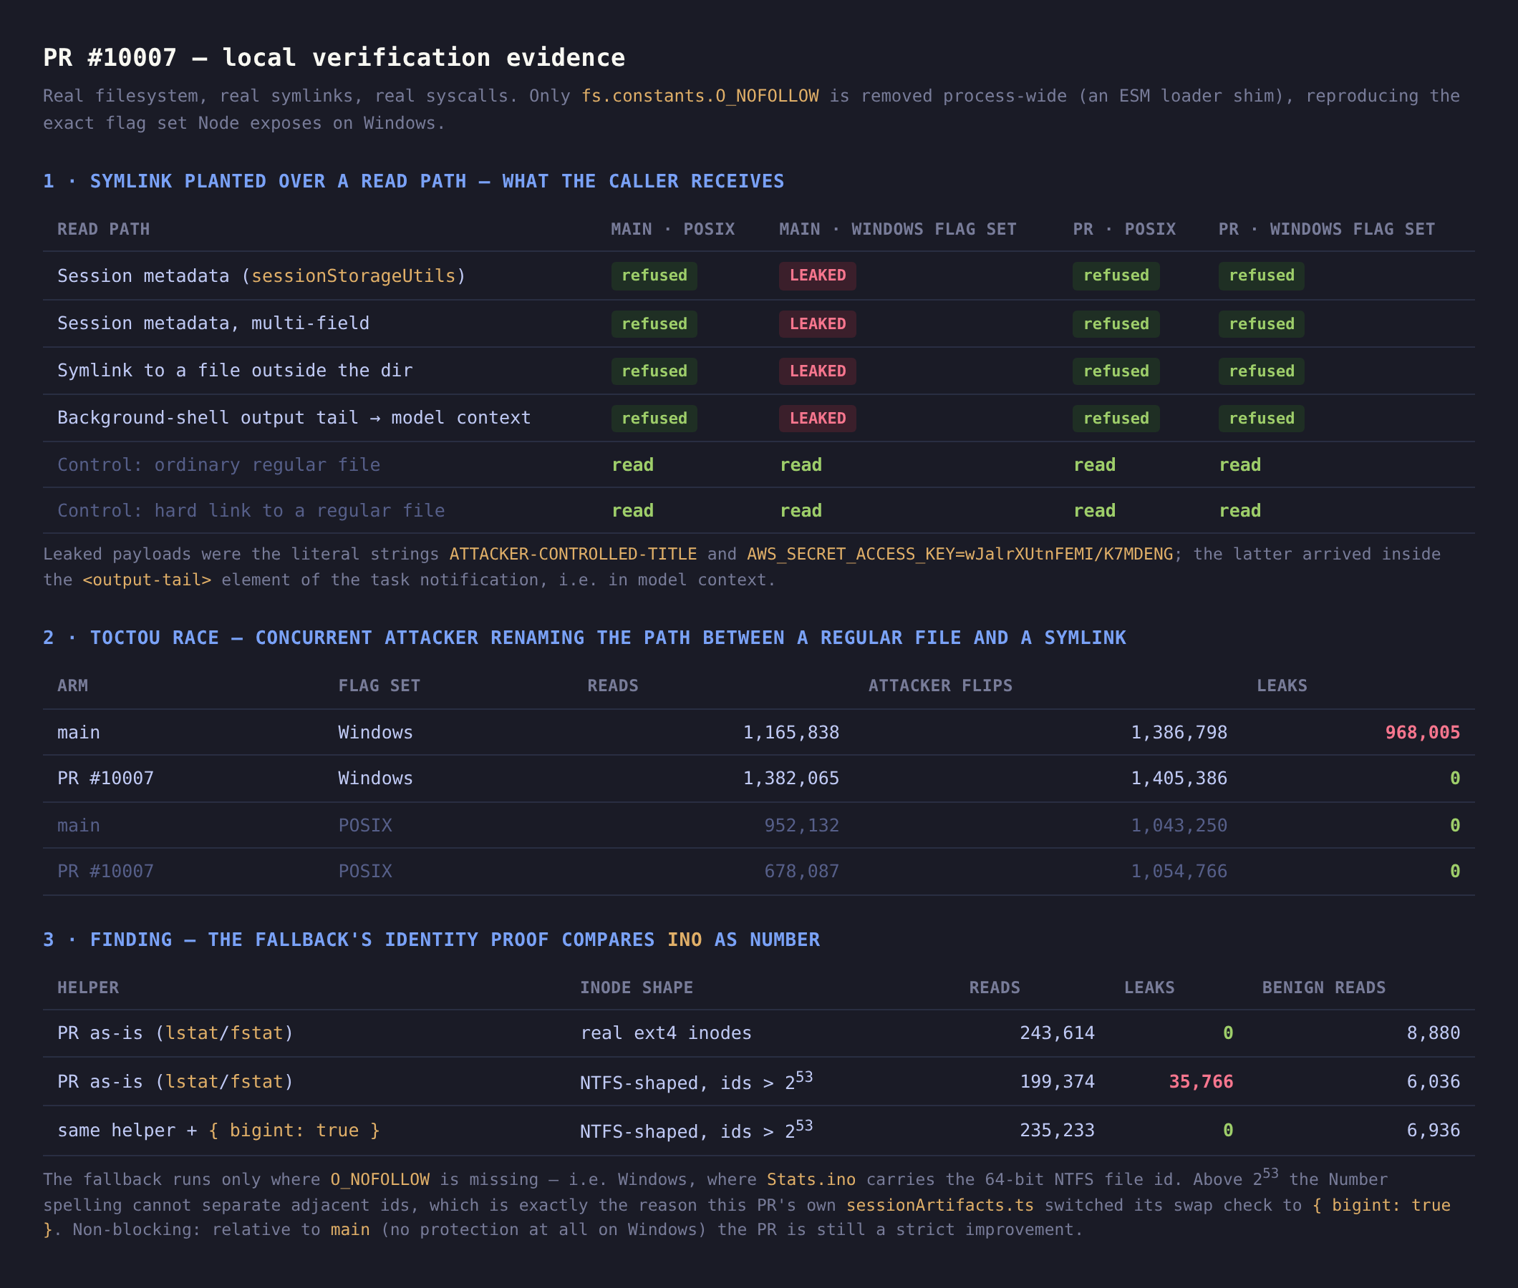This screenshot has height=1288, width=1518.
Task: Click the reads value "199,374"
Action: click(x=1057, y=1082)
